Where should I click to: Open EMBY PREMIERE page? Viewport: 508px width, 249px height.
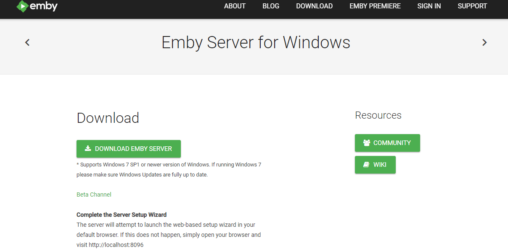click(375, 6)
